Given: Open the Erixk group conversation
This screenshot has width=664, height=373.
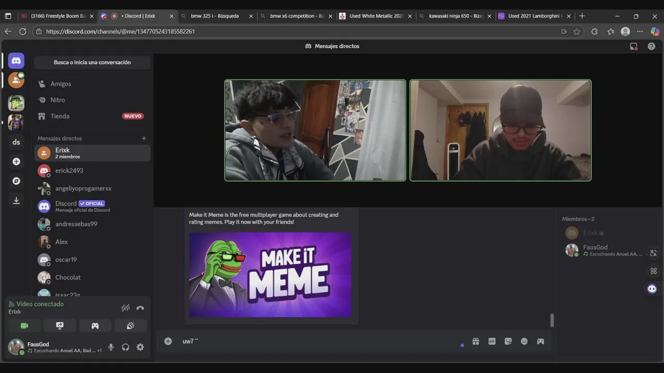Looking at the screenshot, I should coord(92,153).
